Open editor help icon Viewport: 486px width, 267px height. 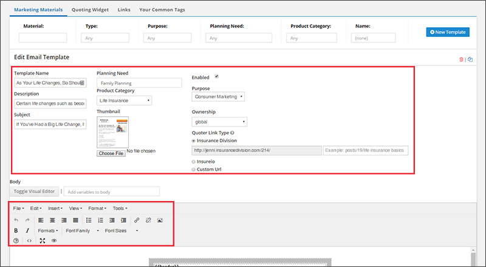(x=16, y=241)
